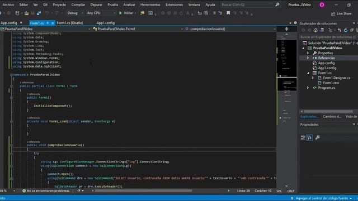The width and height of the screenshot is (358, 201).
Task: Expand the Properties node
Action: click(x=308, y=53)
